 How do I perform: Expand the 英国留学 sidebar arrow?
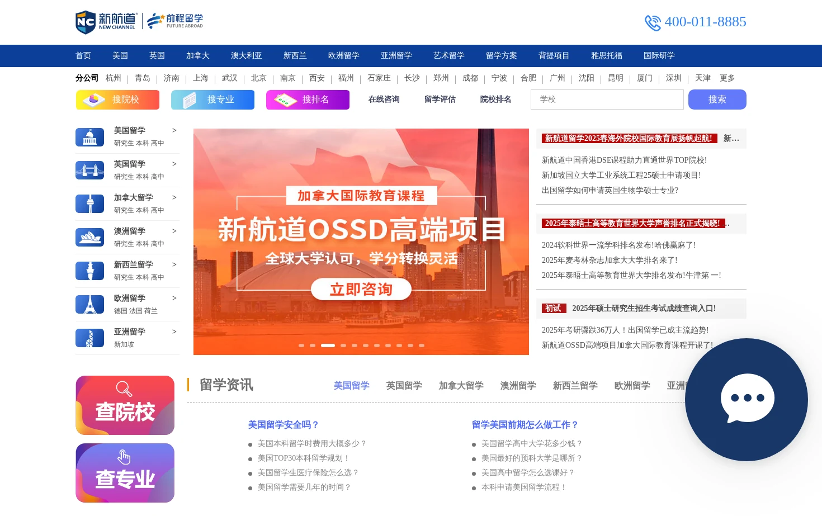click(x=174, y=164)
